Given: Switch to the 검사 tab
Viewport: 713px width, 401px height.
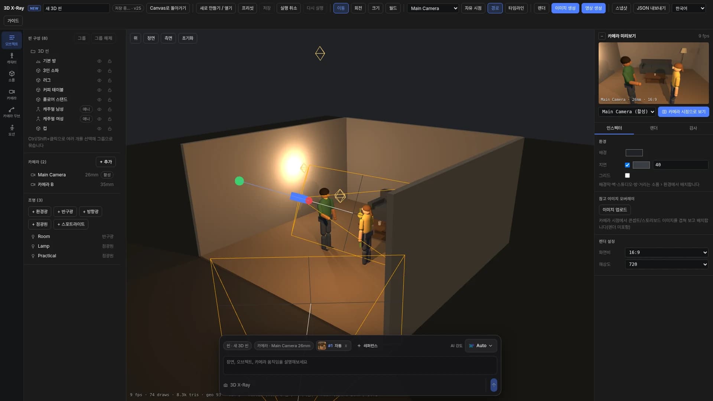Looking at the screenshot, I should [693, 128].
